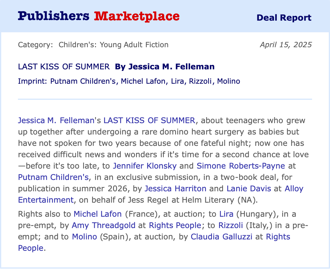Click the Amy Threadgold link
This screenshot has width=330, height=269.
[103, 225]
